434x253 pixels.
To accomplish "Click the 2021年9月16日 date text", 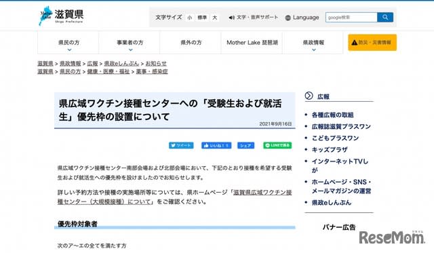I will (275, 123).
